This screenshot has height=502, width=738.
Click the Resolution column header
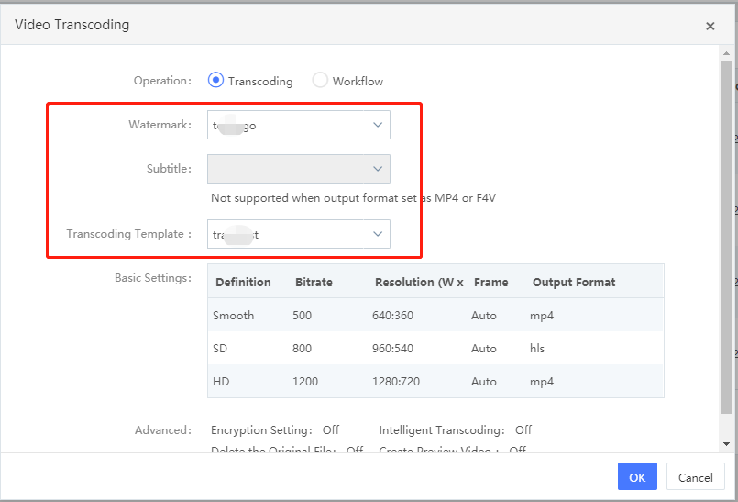[x=419, y=283]
